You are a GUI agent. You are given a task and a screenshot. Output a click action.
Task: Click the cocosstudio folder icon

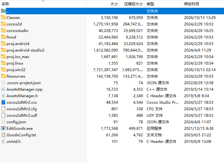pos(3,30)
